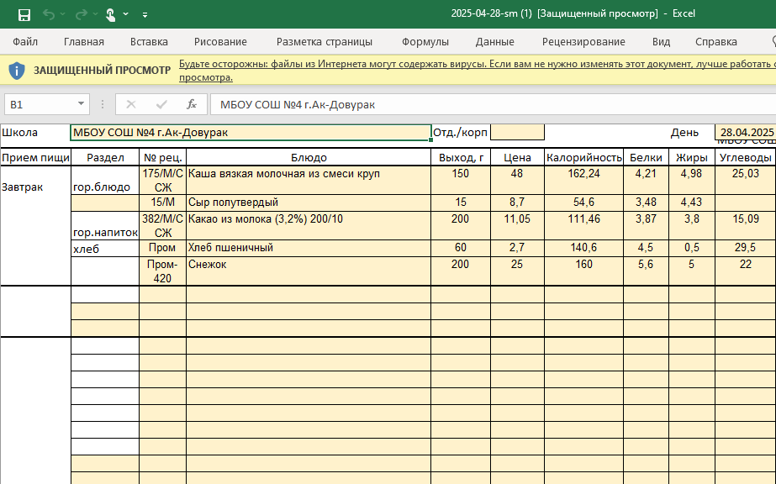
Task: Click the Undo arrow icon
Action: [x=49, y=14]
